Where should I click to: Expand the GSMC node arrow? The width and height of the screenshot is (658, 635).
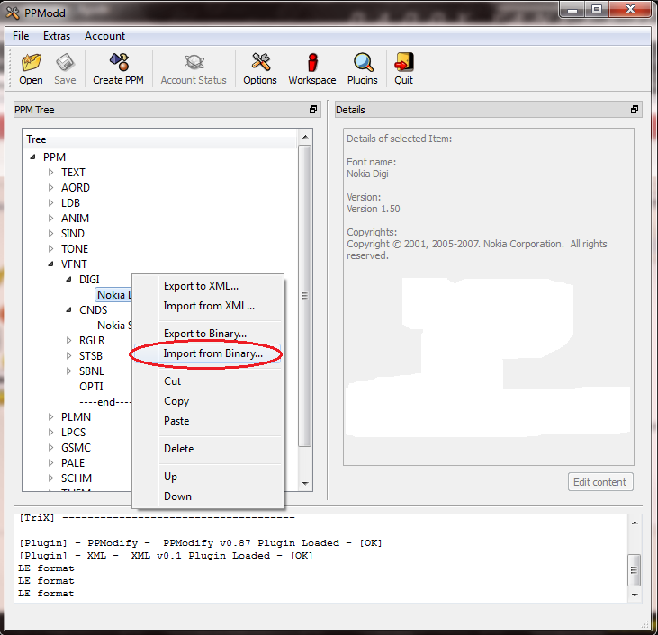(x=50, y=448)
